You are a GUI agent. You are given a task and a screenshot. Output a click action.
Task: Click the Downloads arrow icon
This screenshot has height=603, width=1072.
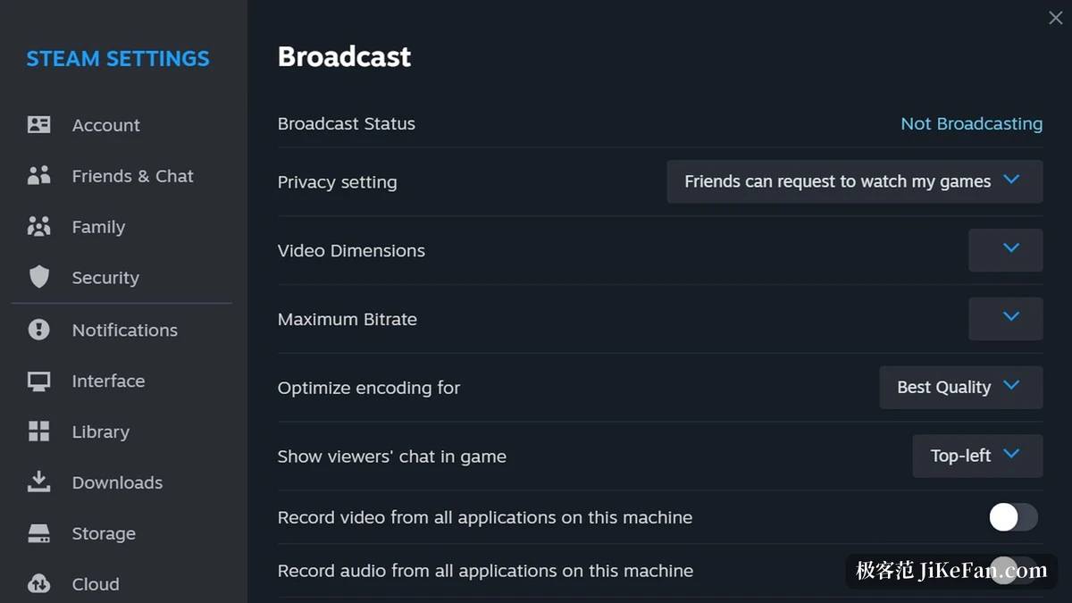(39, 482)
